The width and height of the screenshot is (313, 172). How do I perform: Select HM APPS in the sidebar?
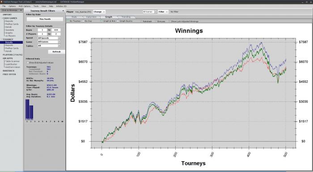8,58
